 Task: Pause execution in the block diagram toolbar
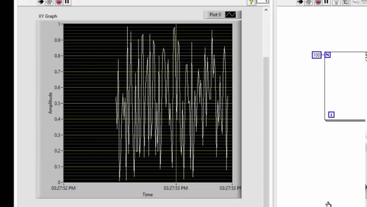pyautogui.click(x=326, y=2)
